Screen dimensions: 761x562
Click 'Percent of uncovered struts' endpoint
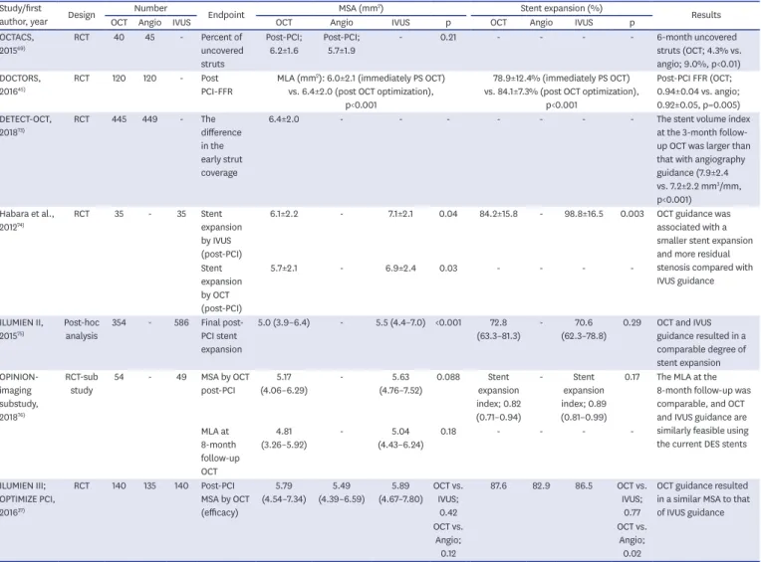click(x=222, y=51)
